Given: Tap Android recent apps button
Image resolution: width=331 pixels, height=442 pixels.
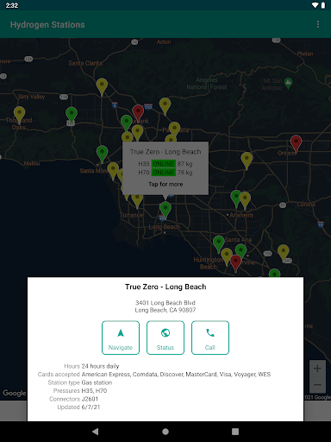Looking at the screenshot, I should point(235,432).
